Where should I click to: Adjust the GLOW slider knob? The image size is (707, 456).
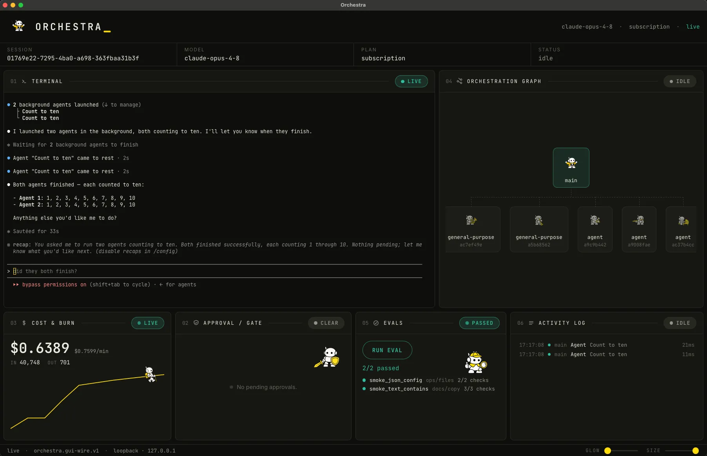coord(607,451)
